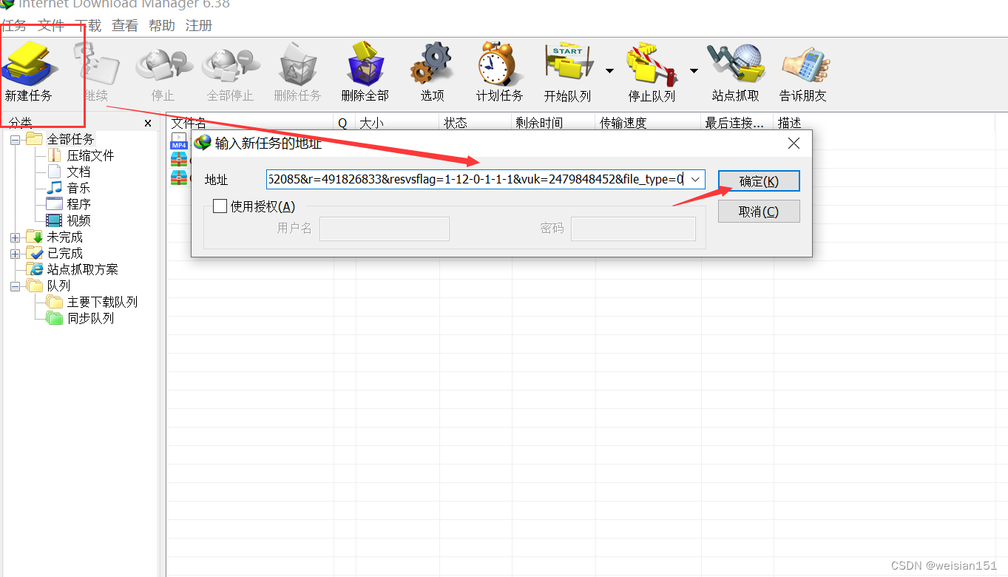Screen dimensions: 1008x577
Task: Open the Stop Queue dropdown arrow
Action: pos(694,71)
